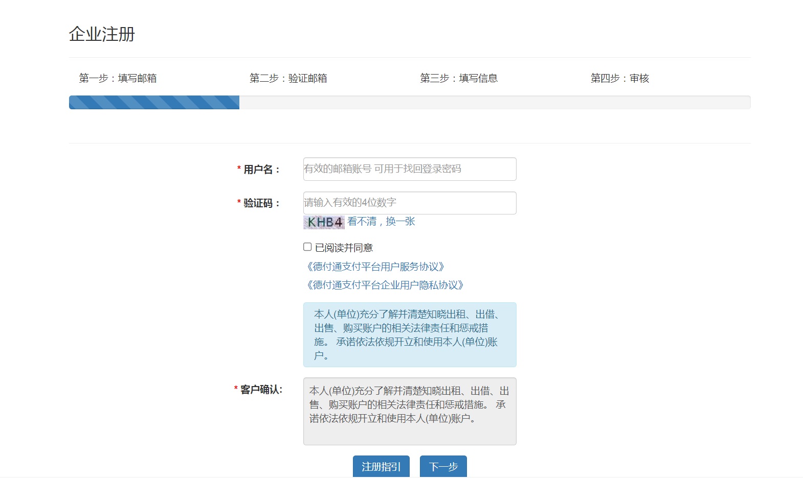Click the 用户名 field label
The image size is (803, 479).
point(259,170)
